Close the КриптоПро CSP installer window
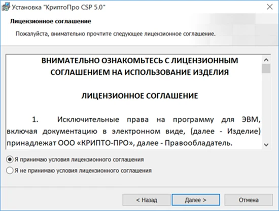 click(270, 7)
